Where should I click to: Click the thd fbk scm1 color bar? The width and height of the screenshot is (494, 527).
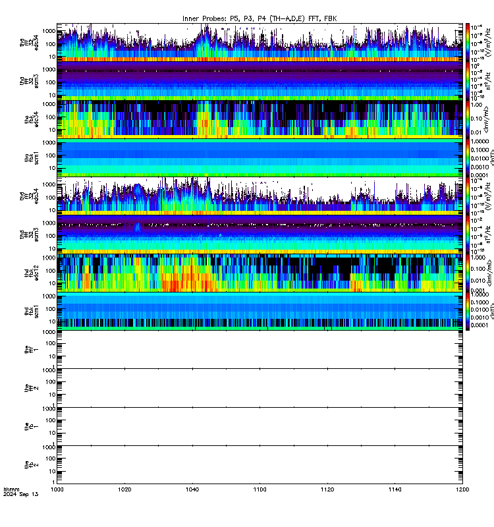point(468,312)
